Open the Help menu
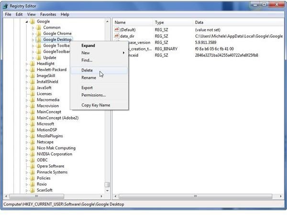This screenshot has height=215, width=287. coord(65,14)
